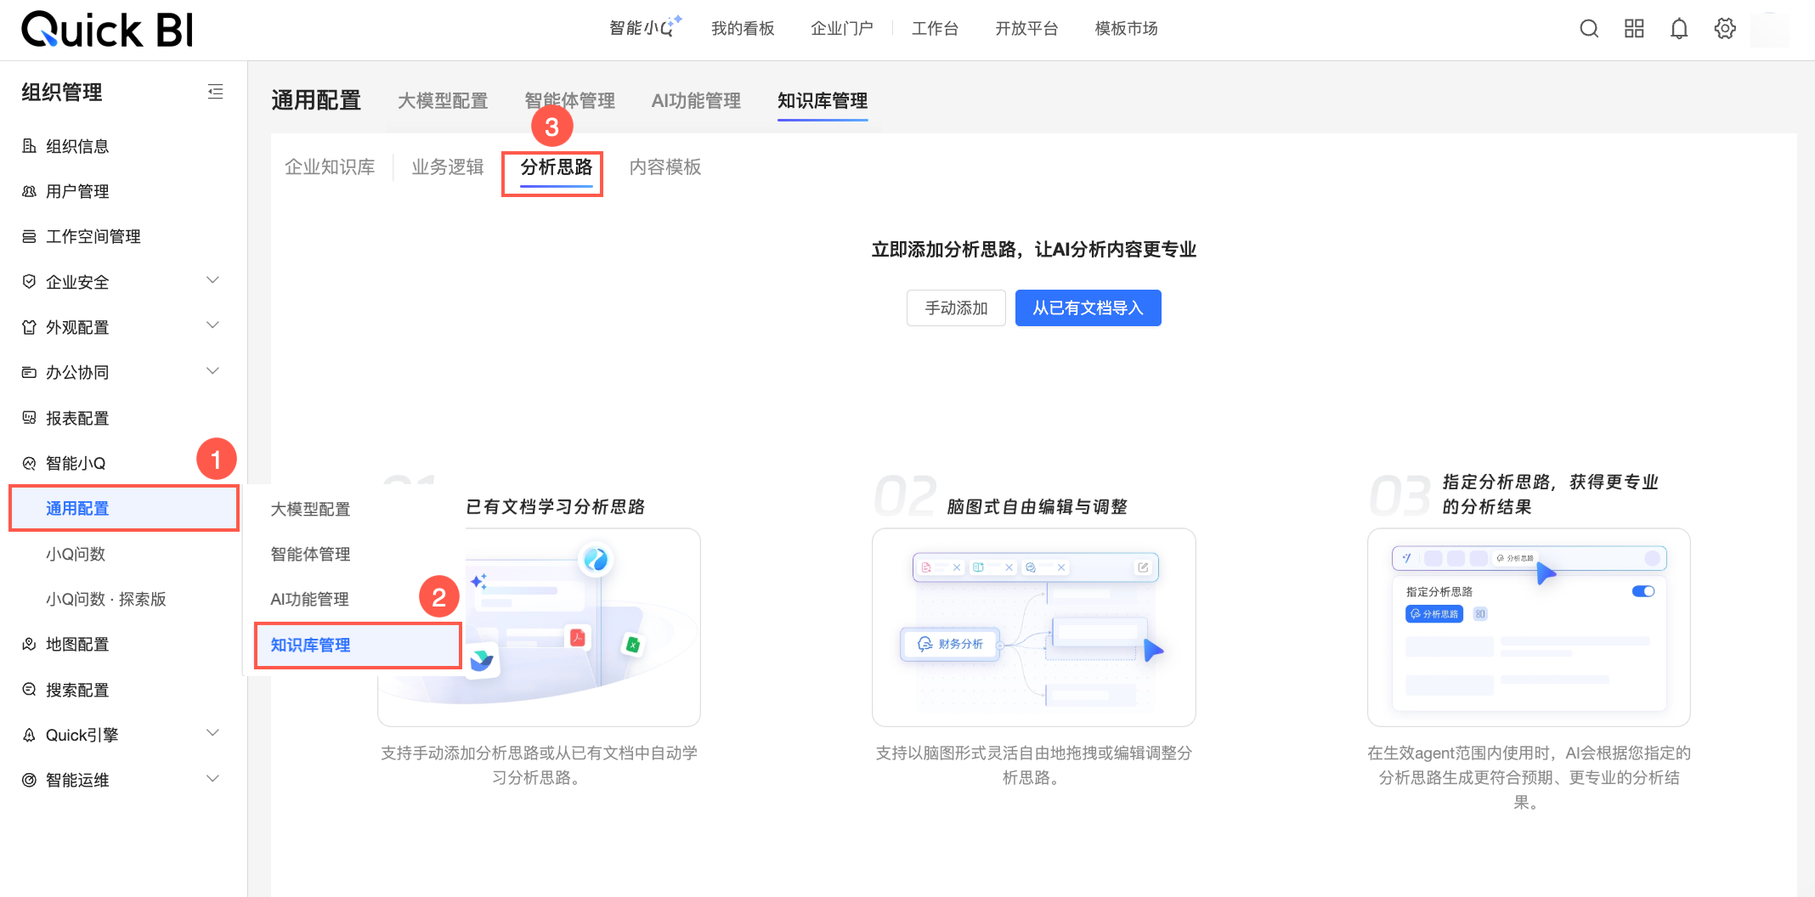This screenshot has width=1815, height=897.
Task: Expand the 智能运维 section chevron
Action: point(213,778)
